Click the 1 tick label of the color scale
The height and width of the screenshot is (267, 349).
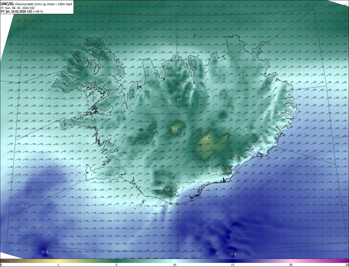click(59, 265)
